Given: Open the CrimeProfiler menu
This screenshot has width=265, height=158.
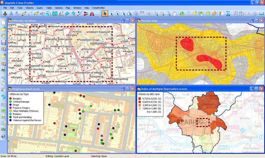Looking at the screenshot, I should click(98, 8).
